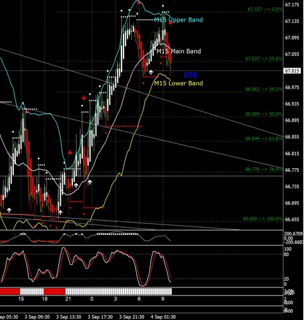Click the stochastic 80 level label
This screenshot has width=304, height=320.
286,254
